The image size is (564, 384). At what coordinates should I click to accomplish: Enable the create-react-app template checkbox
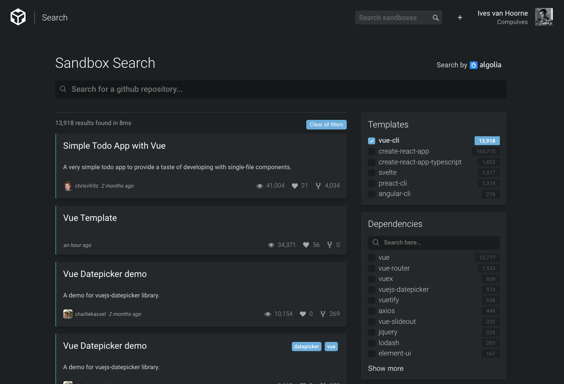(x=372, y=152)
